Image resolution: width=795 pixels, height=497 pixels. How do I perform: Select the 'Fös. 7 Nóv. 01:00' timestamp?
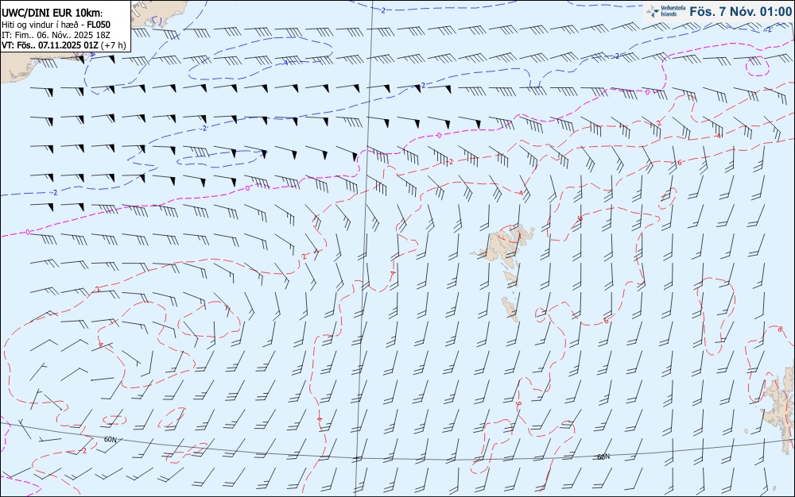pyautogui.click(x=741, y=12)
